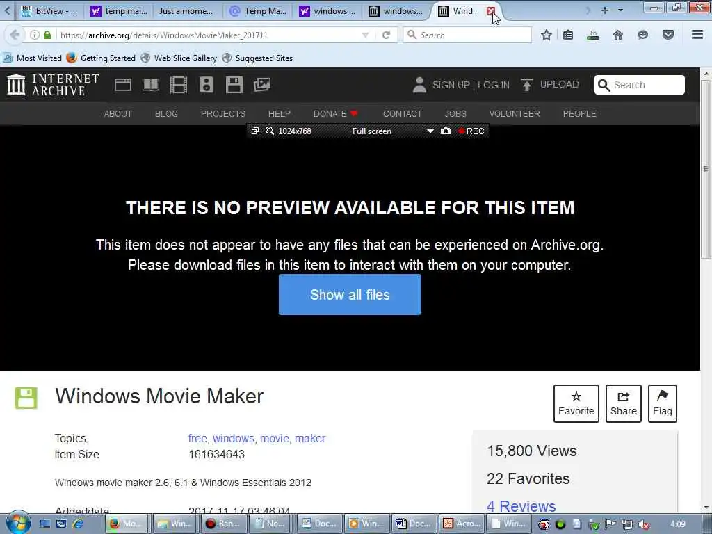
Task: Open the PEOPLE navigation link
Action: [579, 113]
